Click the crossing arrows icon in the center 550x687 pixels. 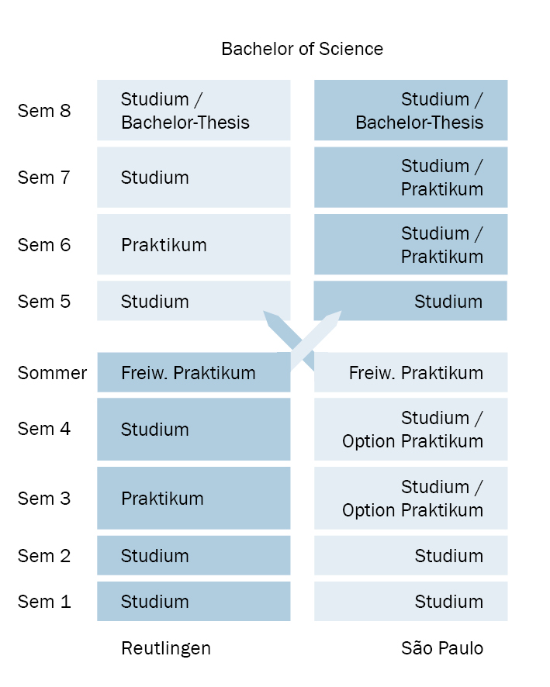[x=303, y=340]
